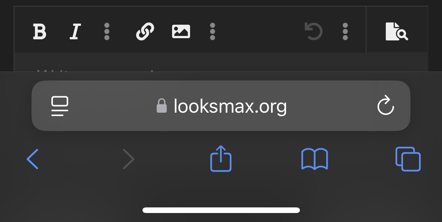The image size is (442, 222).
Task: Expand more options beside the Undo arrow
Action: (x=345, y=31)
